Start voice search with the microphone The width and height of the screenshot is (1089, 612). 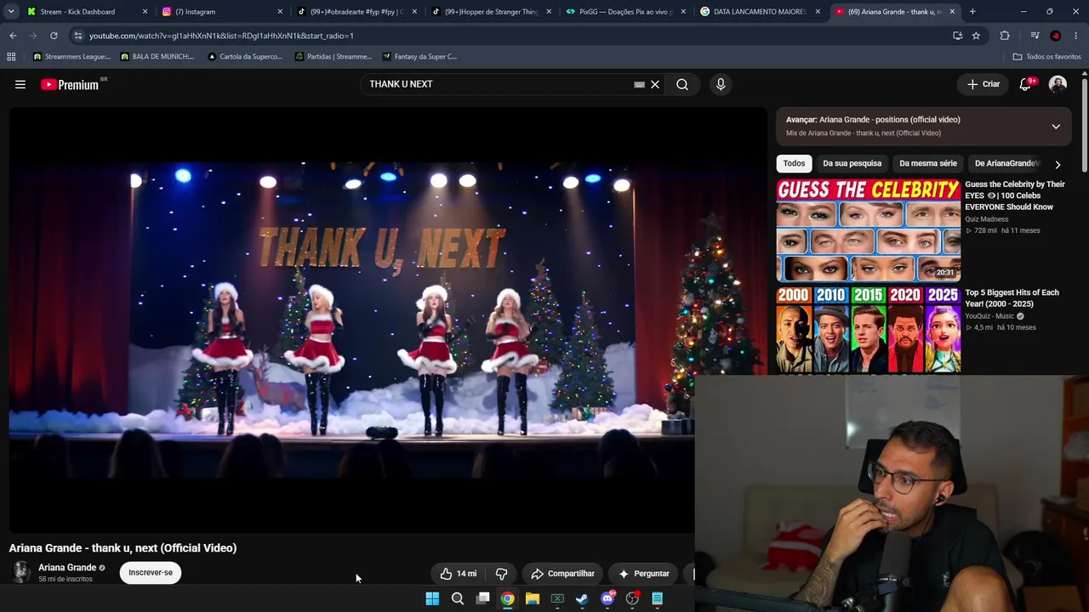721,84
